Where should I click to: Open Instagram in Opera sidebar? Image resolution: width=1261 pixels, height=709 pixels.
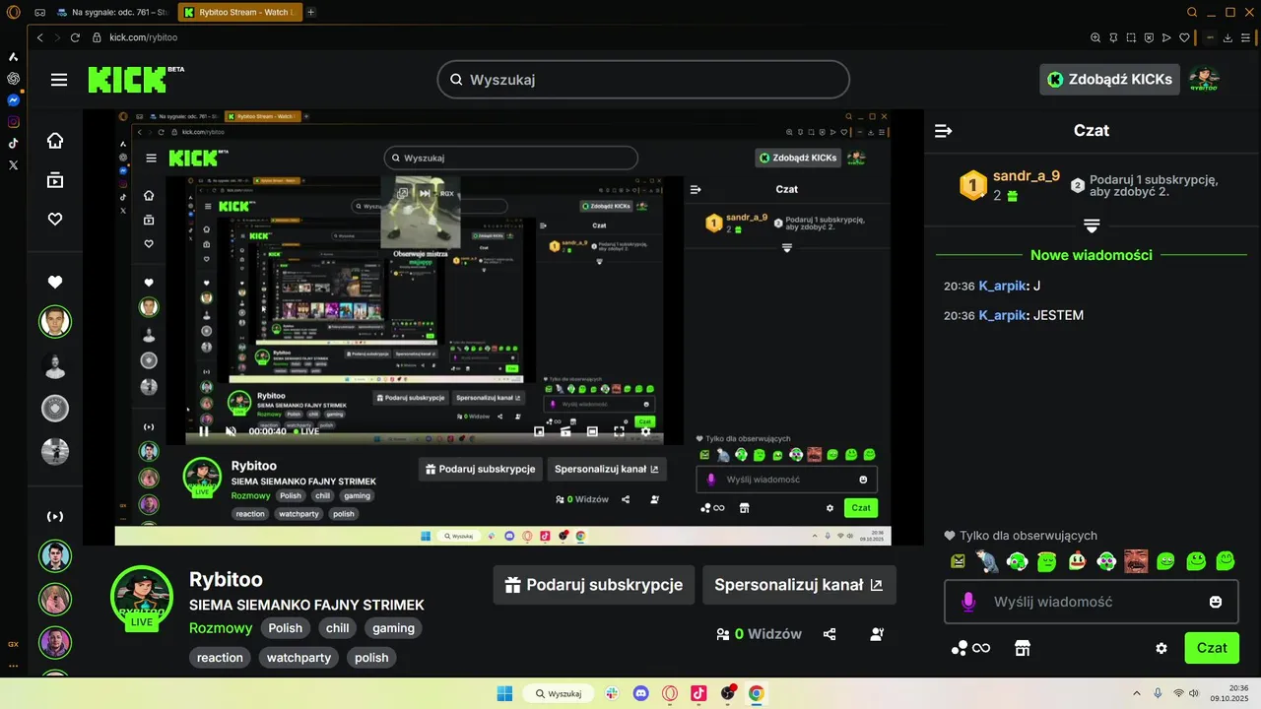coord(14,122)
